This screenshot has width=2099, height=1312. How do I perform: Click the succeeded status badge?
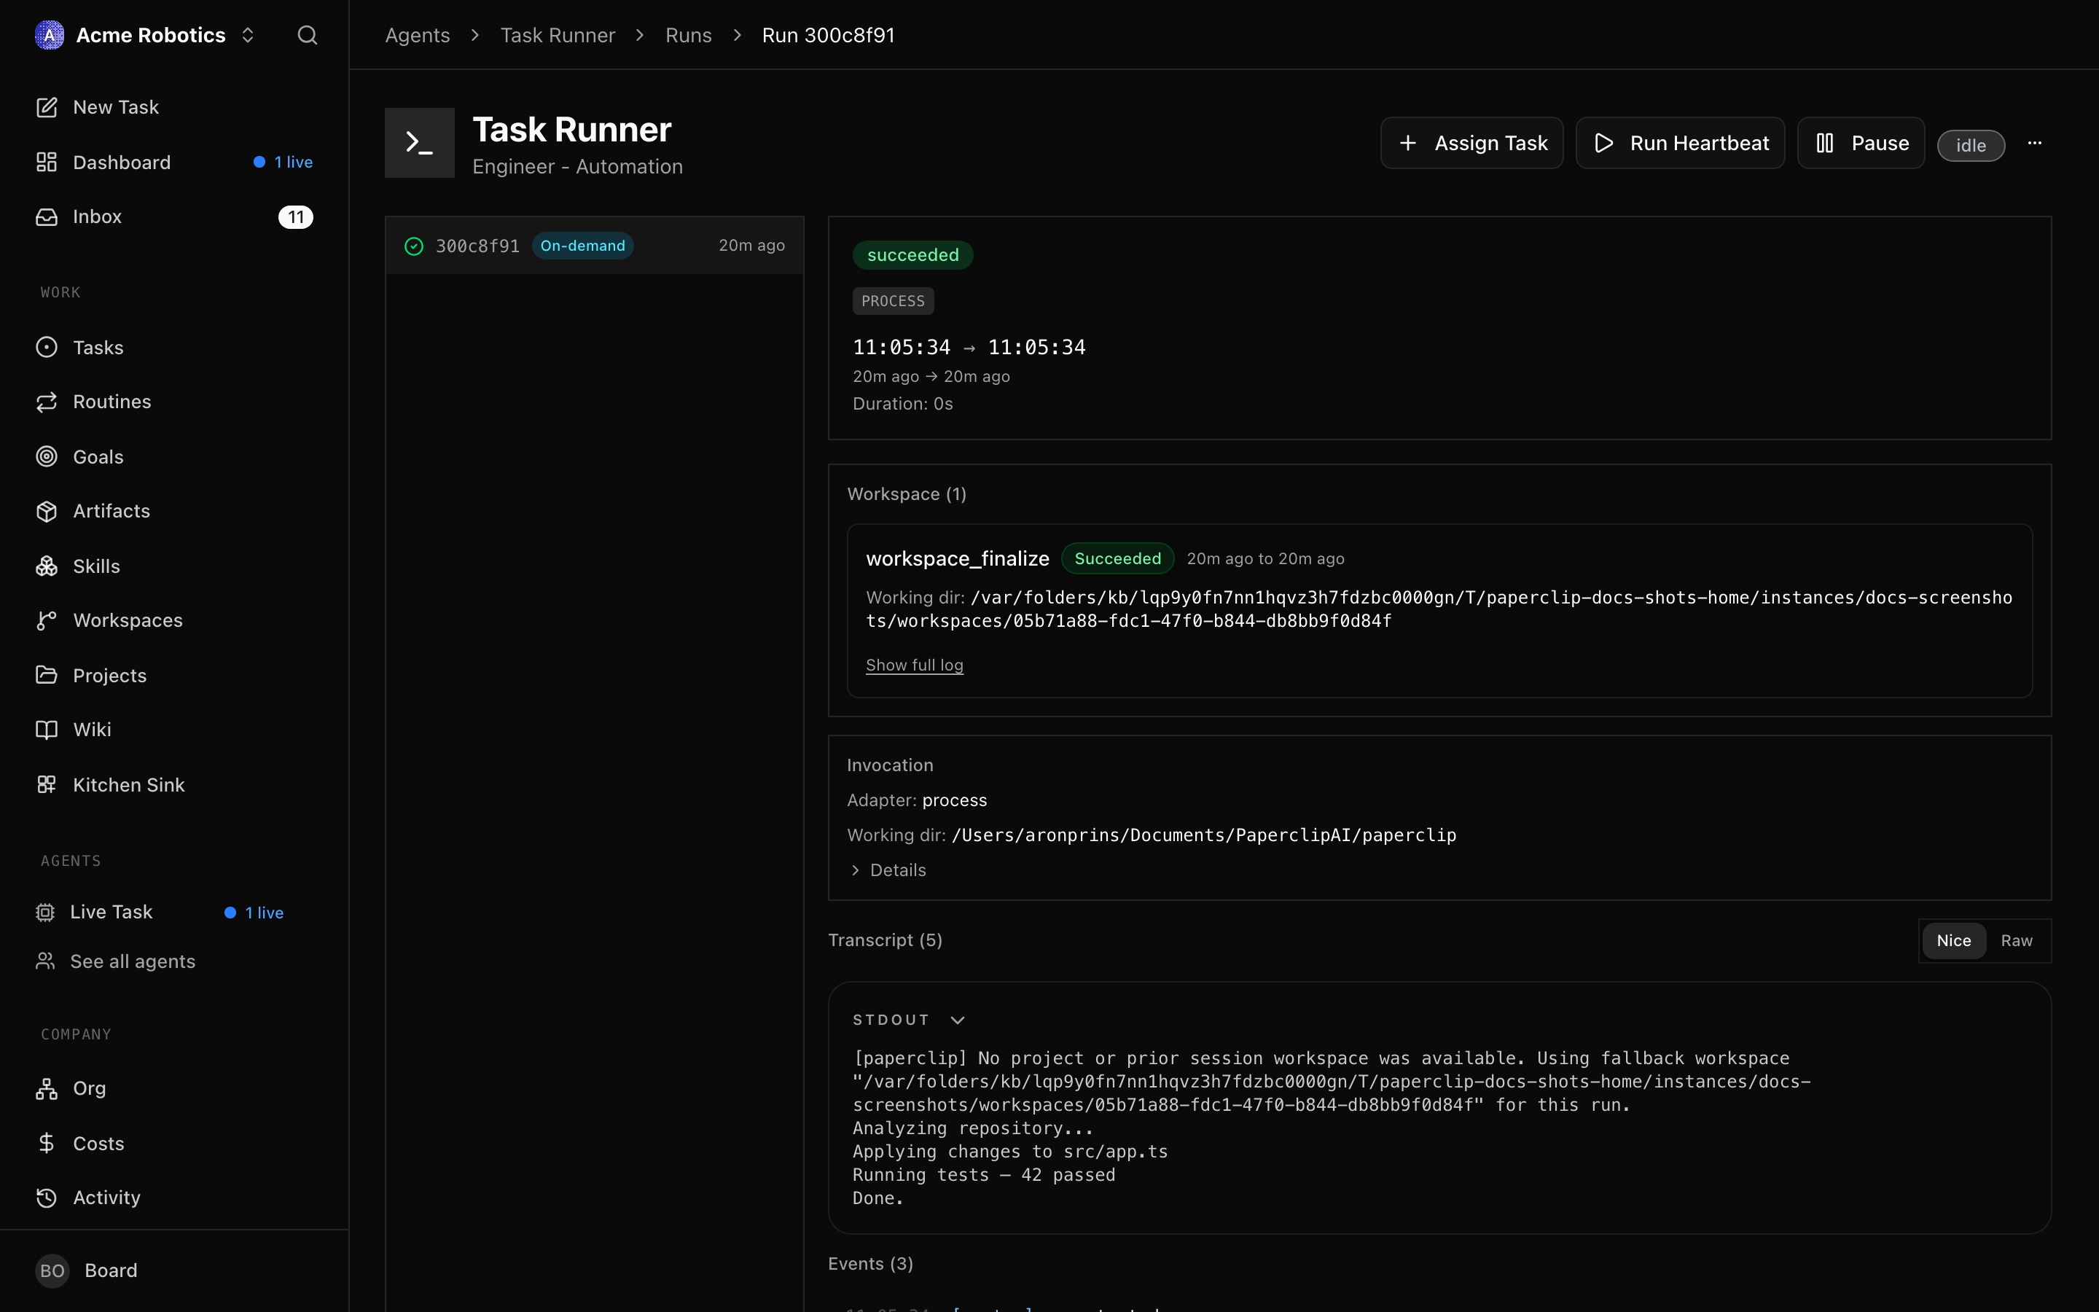(x=912, y=255)
